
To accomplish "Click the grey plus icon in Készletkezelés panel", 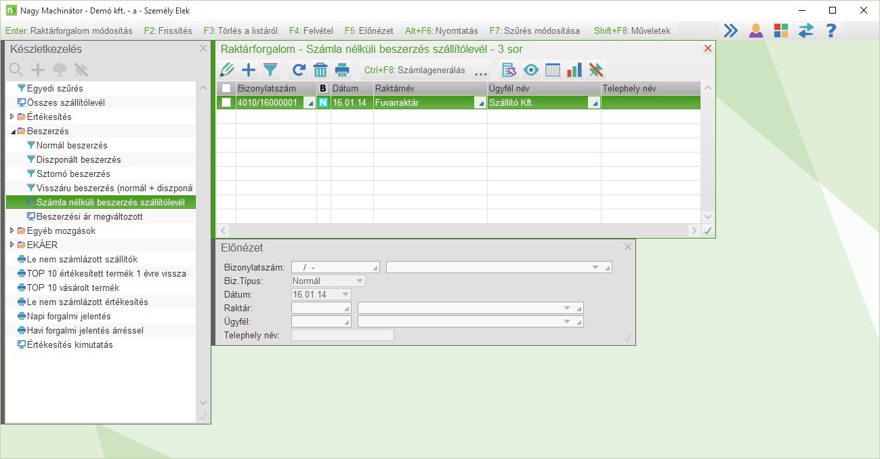I will pos(38,70).
